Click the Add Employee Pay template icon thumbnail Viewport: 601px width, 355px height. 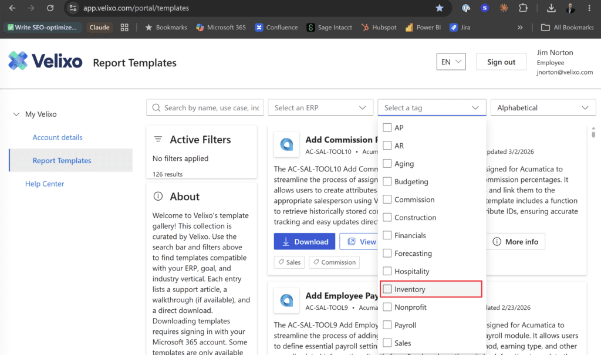tap(286, 300)
